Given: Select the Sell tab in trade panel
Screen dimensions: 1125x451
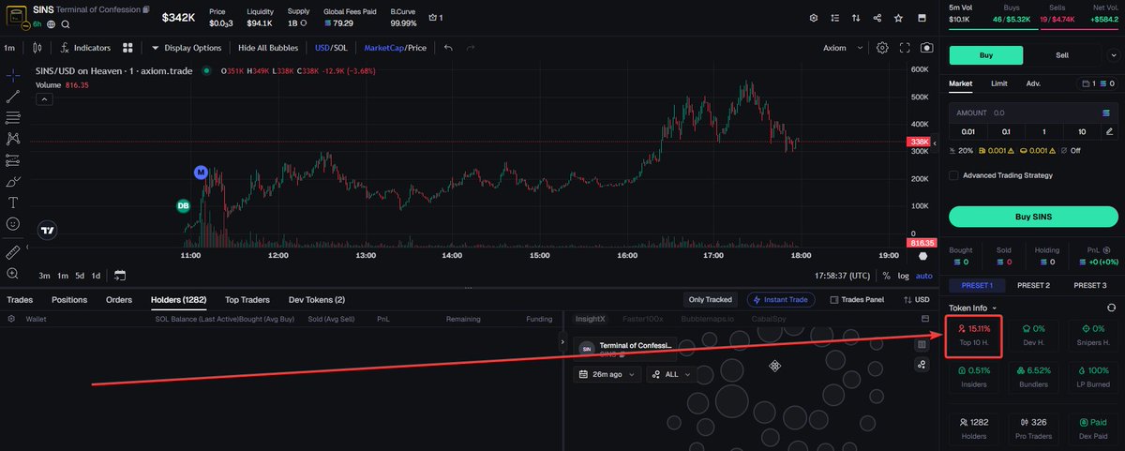Looking at the screenshot, I should [x=1062, y=55].
